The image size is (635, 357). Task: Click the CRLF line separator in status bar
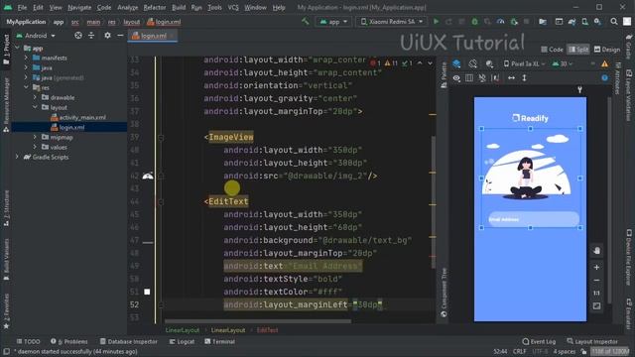pyautogui.click(x=520, y=351)
